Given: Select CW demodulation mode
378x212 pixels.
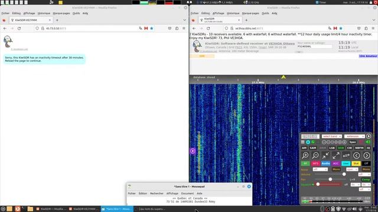Looking at the screenshot, I should click(x=350, y=148).
